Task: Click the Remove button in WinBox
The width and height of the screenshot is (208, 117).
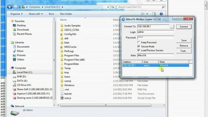Action: (184, 45)
